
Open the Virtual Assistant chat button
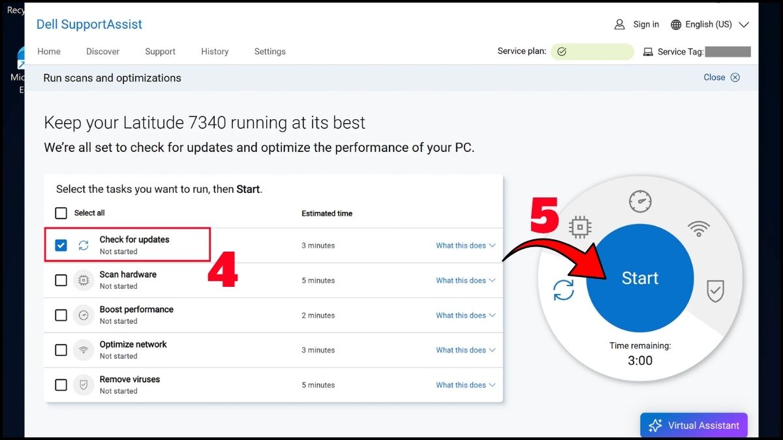[694, 426]
